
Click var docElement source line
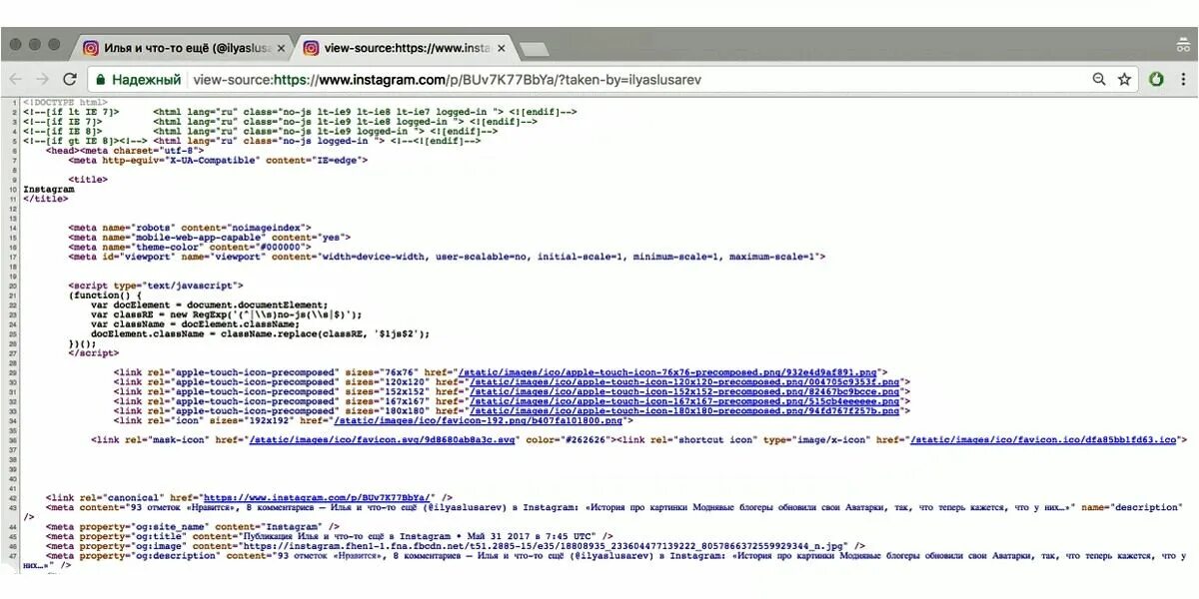209,304
